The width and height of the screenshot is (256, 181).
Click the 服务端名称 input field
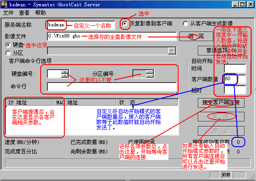point(81,25)
